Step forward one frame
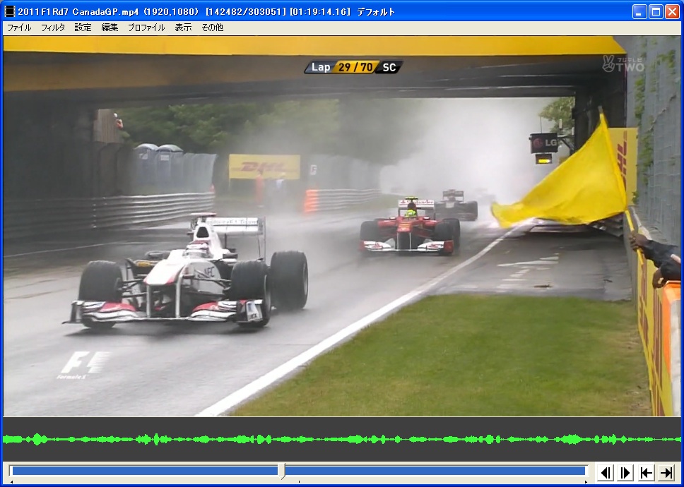Viewport: 684px width, 487px height. (625, 472)
